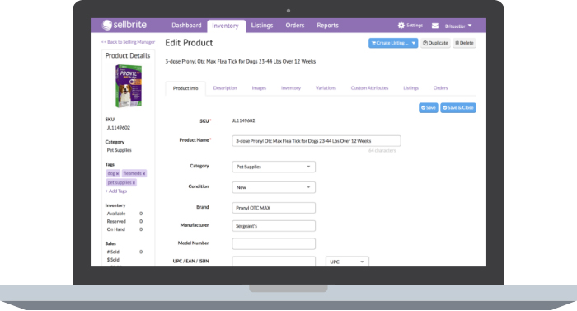577x311 pixels.
Task: Open the Reports menu
Action: click(x=327, y=26)
